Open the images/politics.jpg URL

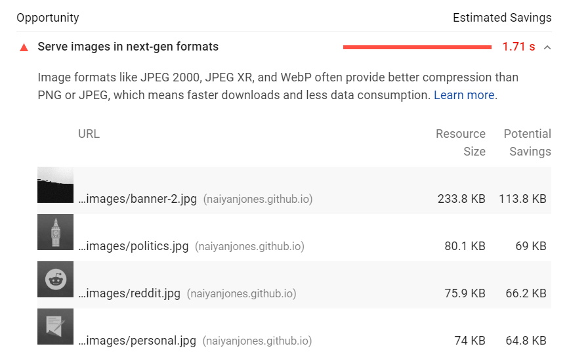[133, 246]
